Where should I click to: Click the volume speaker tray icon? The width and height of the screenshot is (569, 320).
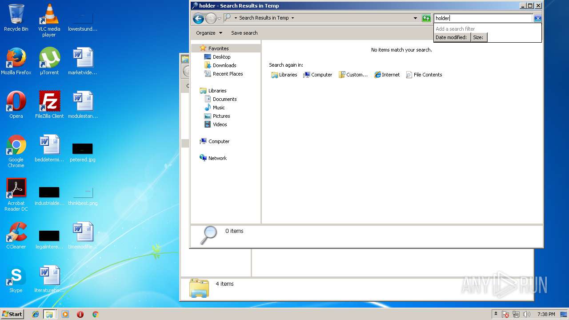click(527, 314)
